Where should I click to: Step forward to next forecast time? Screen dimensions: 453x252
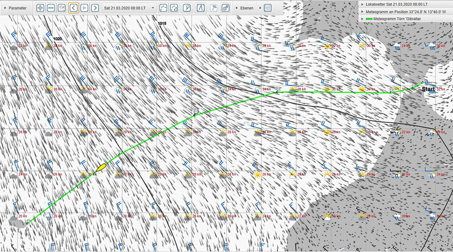[x=95, y=8]
